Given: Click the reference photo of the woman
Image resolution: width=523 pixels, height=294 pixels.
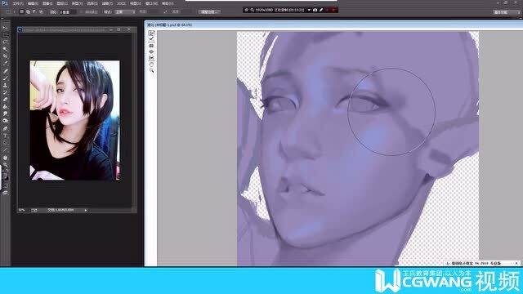Looking at the screenshot, I should [x=74, y=120].
